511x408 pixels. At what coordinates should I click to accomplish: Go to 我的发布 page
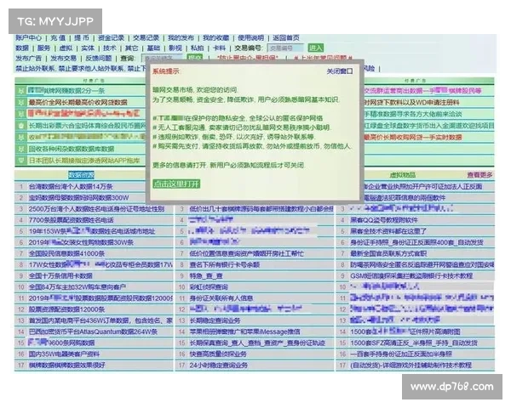(x=181, y=37)
